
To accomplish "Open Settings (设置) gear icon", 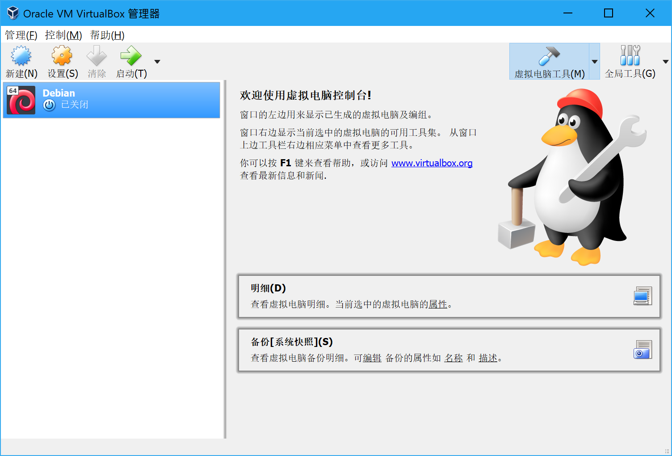I will pyautogui.click(x=62, y=56).
